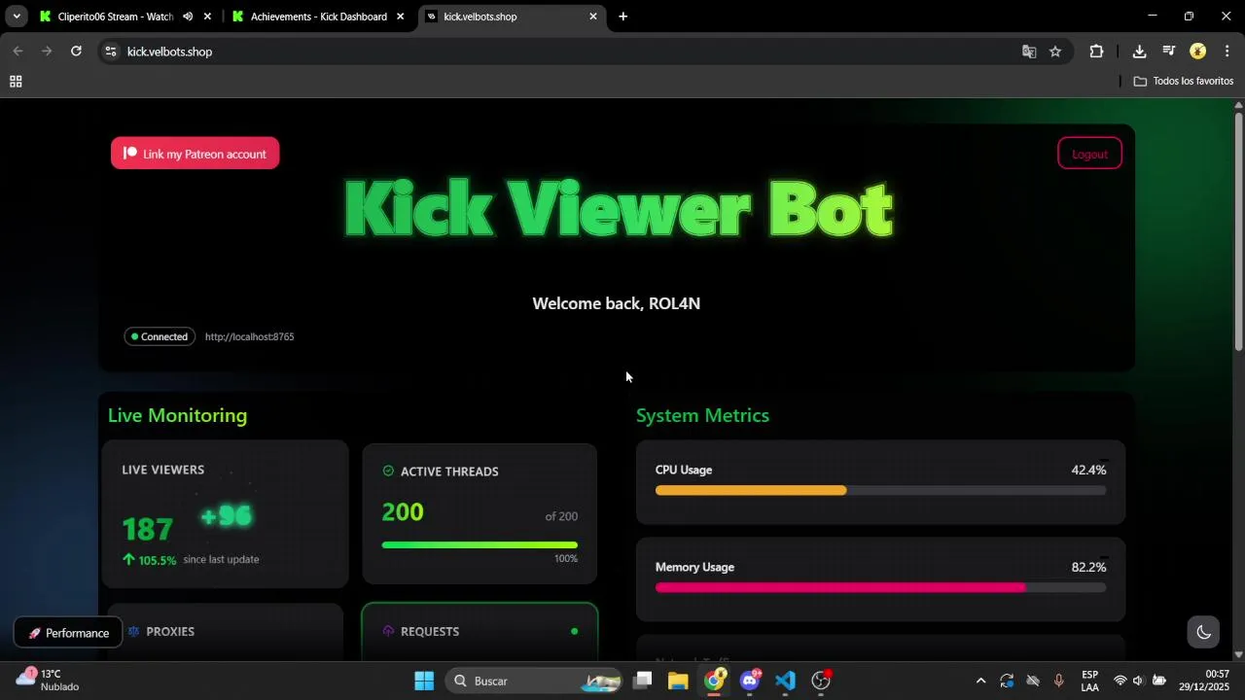Click the active threads check icon
The image size is (1245, 700).
pyautogui.click(x=388, y=471)
